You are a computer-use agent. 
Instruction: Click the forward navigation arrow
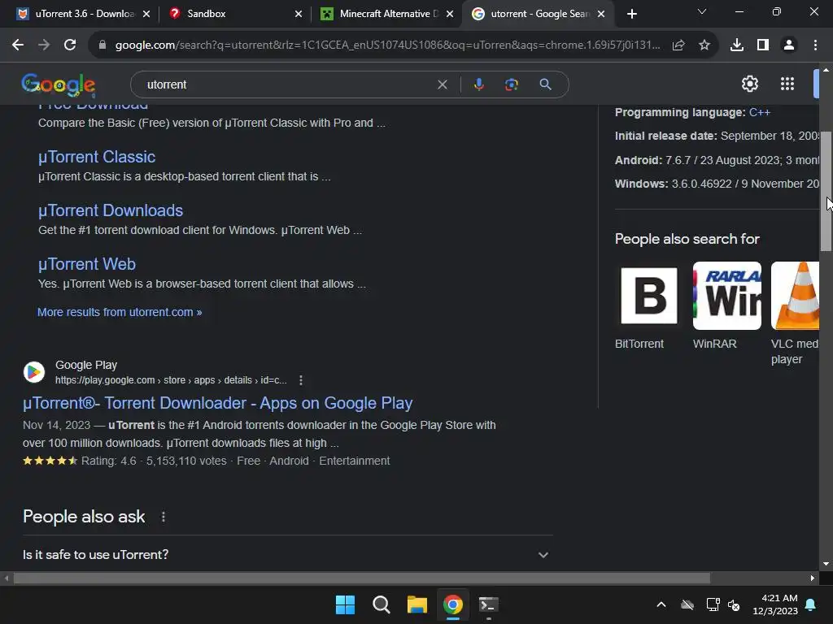(x=44, y=45)
